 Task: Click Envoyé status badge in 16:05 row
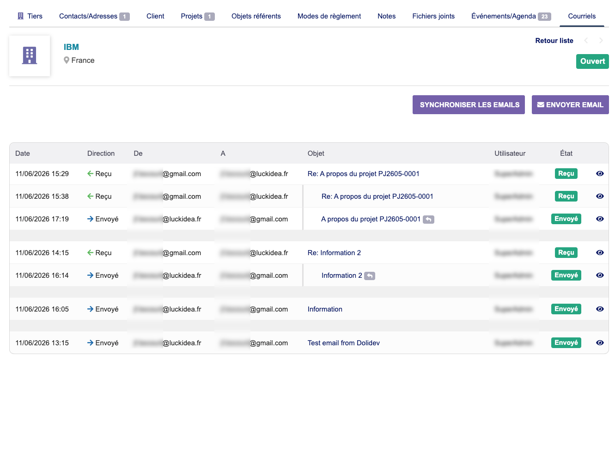[x=566, y=309]
